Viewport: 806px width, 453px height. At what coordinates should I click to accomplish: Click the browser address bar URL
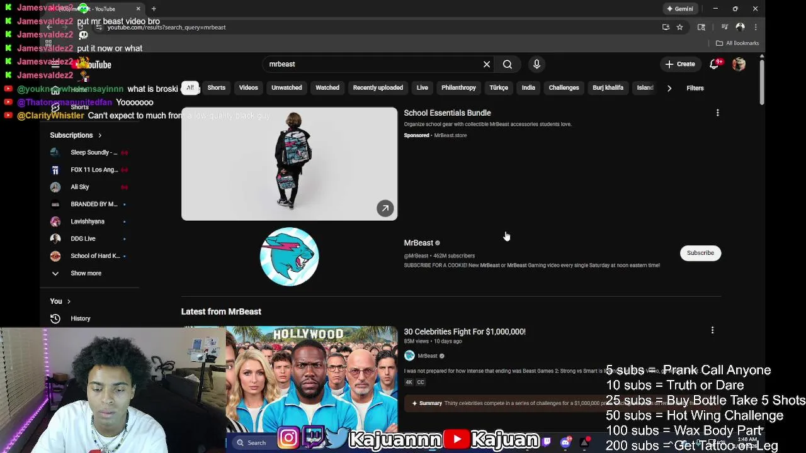[x=166, y=28]
